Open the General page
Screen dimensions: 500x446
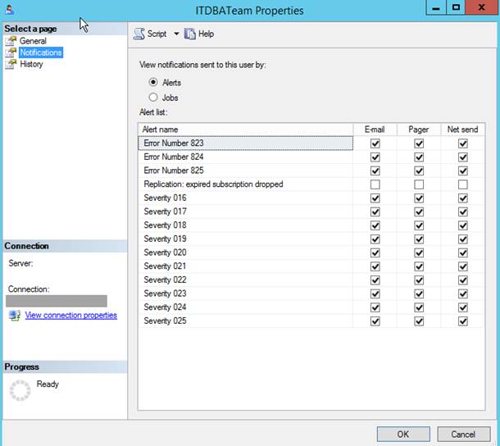33,41
